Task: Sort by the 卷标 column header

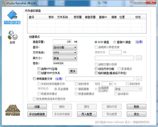Action: pos(46,17)
